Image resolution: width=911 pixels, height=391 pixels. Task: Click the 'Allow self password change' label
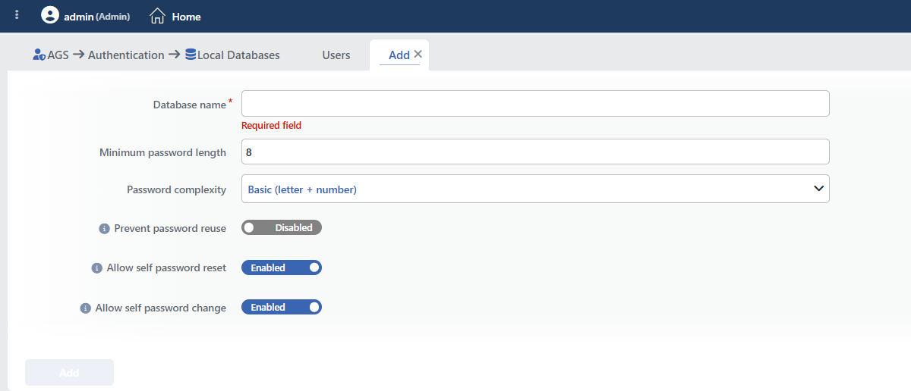(x=161, y=308)
